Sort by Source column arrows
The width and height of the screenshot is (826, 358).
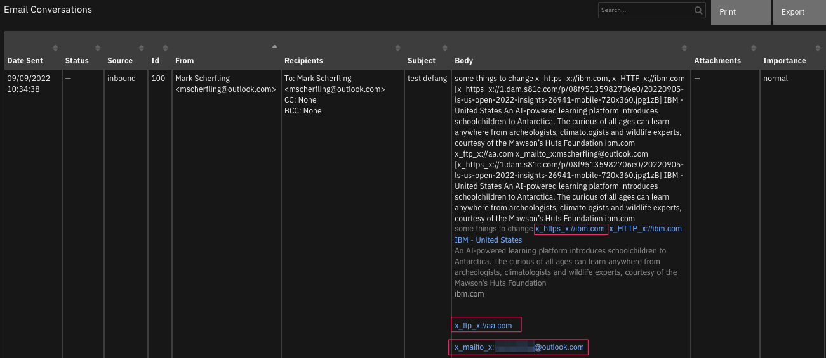pyautogui.click(x=142, y=48)
